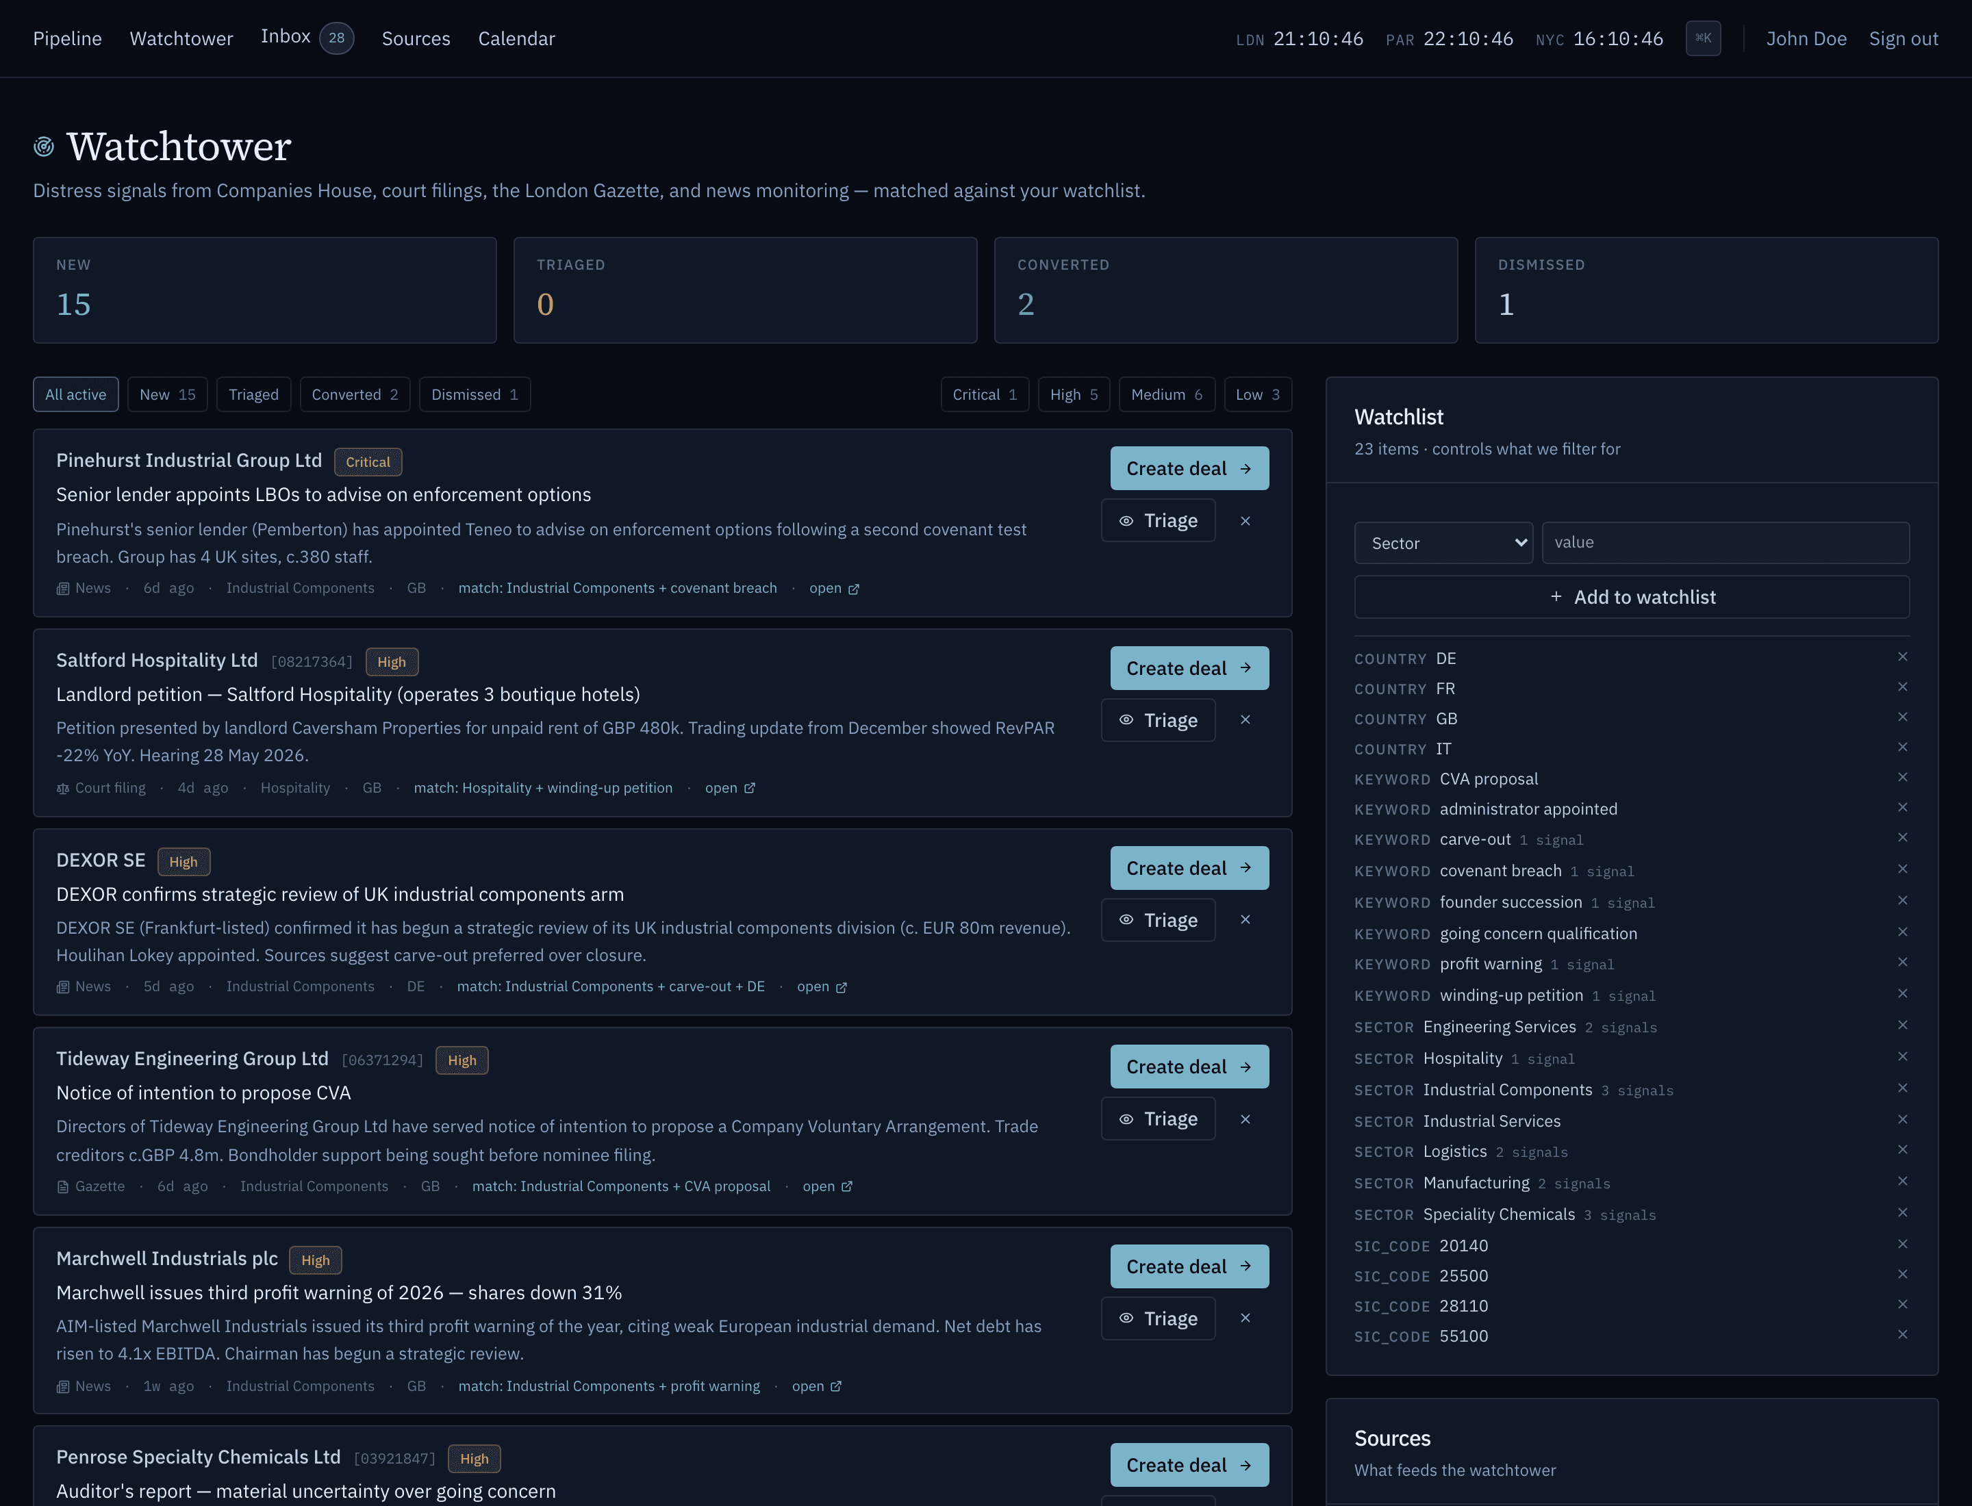Remove COUNTRY GB from watchlist
Screen dimensions: 1972x1506
1902,717
